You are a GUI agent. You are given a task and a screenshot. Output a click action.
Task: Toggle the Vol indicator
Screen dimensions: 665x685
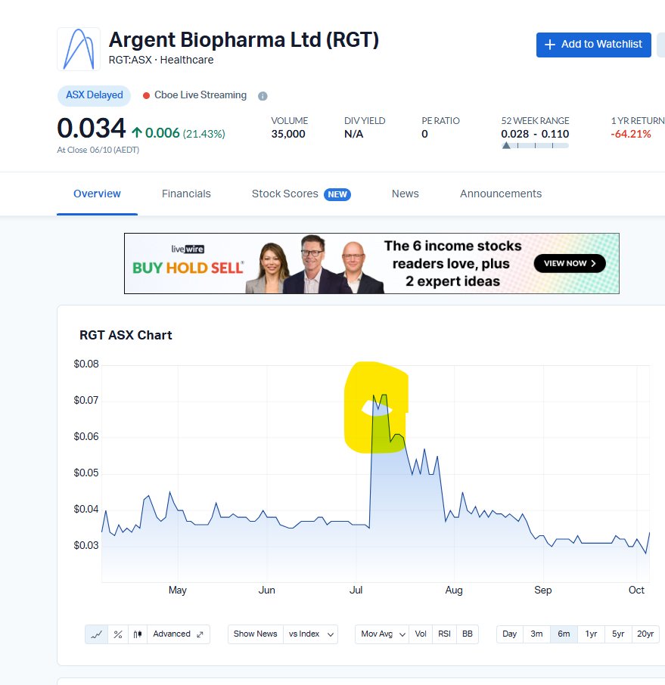pyautogui.click(x=421, y=634)
